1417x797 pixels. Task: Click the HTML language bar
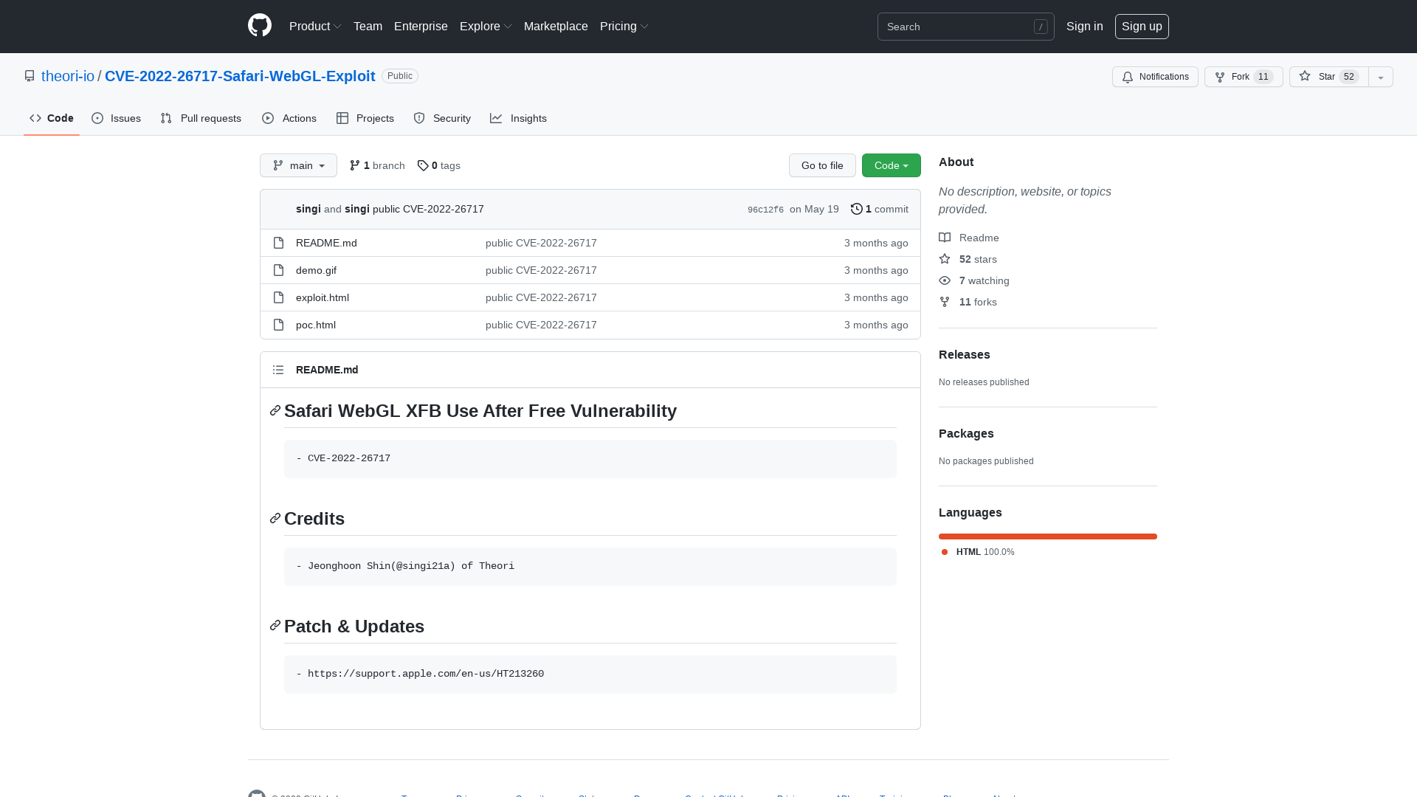click(x=1048, y=536)
